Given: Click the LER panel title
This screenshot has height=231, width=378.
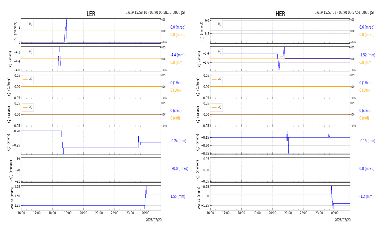Looking at the screenshot, I should click(91, 14).
